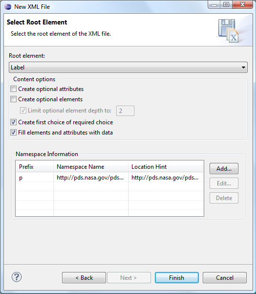This screenshot has width=256, height=294.
Task: Click the optional element depth field
Action: (x=125, y=111)
